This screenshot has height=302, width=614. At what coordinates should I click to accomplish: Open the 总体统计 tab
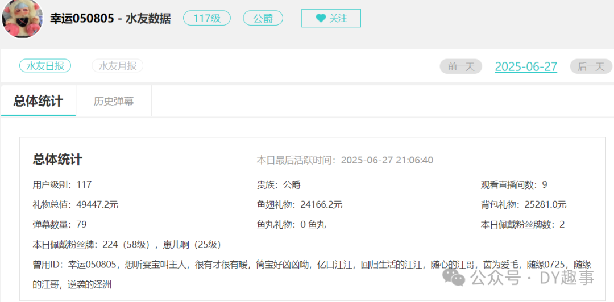click(x=38, y=101)
